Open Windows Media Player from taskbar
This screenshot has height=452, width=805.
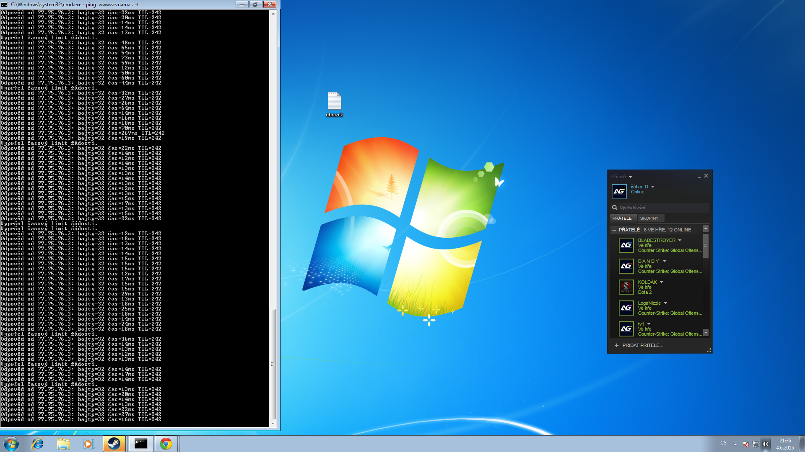88,444
